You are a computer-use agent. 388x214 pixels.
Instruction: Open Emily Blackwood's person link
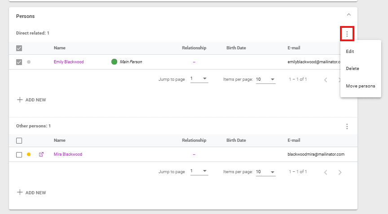[x=68, y=62]
